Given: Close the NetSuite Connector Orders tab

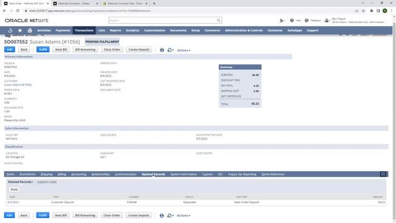Looking at the screenshot, I should pyautogui.click(x=97, y=4).
